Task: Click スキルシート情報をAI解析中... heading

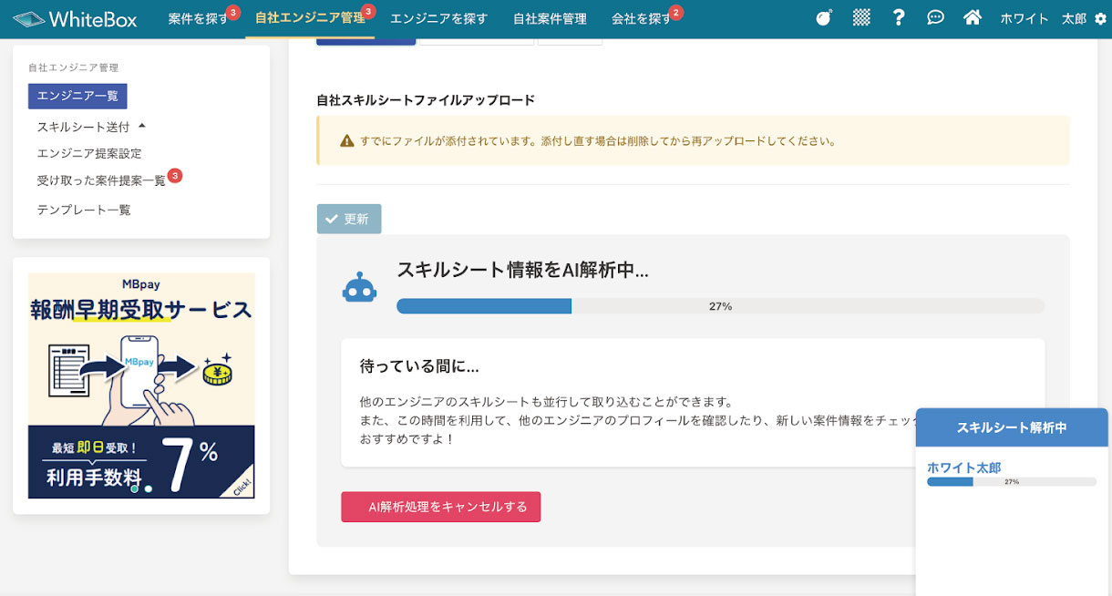Action: click(523, 269)
